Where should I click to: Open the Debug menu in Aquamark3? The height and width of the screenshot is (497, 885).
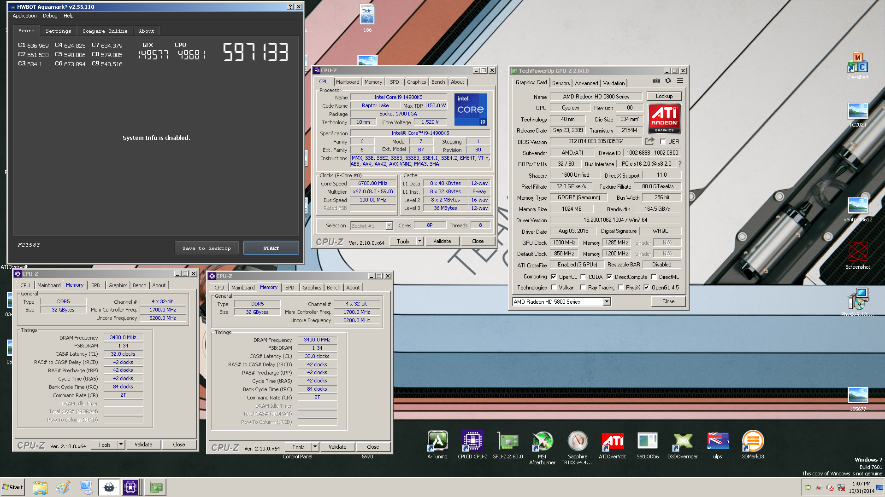[50, 16]
